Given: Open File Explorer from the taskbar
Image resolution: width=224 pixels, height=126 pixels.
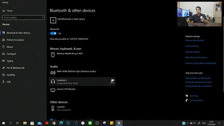Looking at the screenshot, I should pos(25,123).
